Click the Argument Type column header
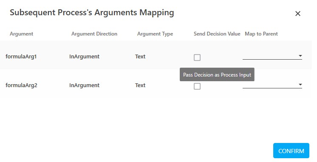Viewport: 317px width, 162px height. click(155, 34)
